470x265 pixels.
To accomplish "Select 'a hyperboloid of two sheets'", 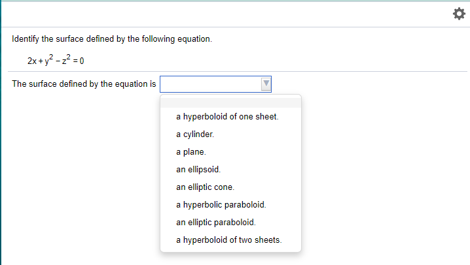I will pyautogui.click(x=229, y=240).
